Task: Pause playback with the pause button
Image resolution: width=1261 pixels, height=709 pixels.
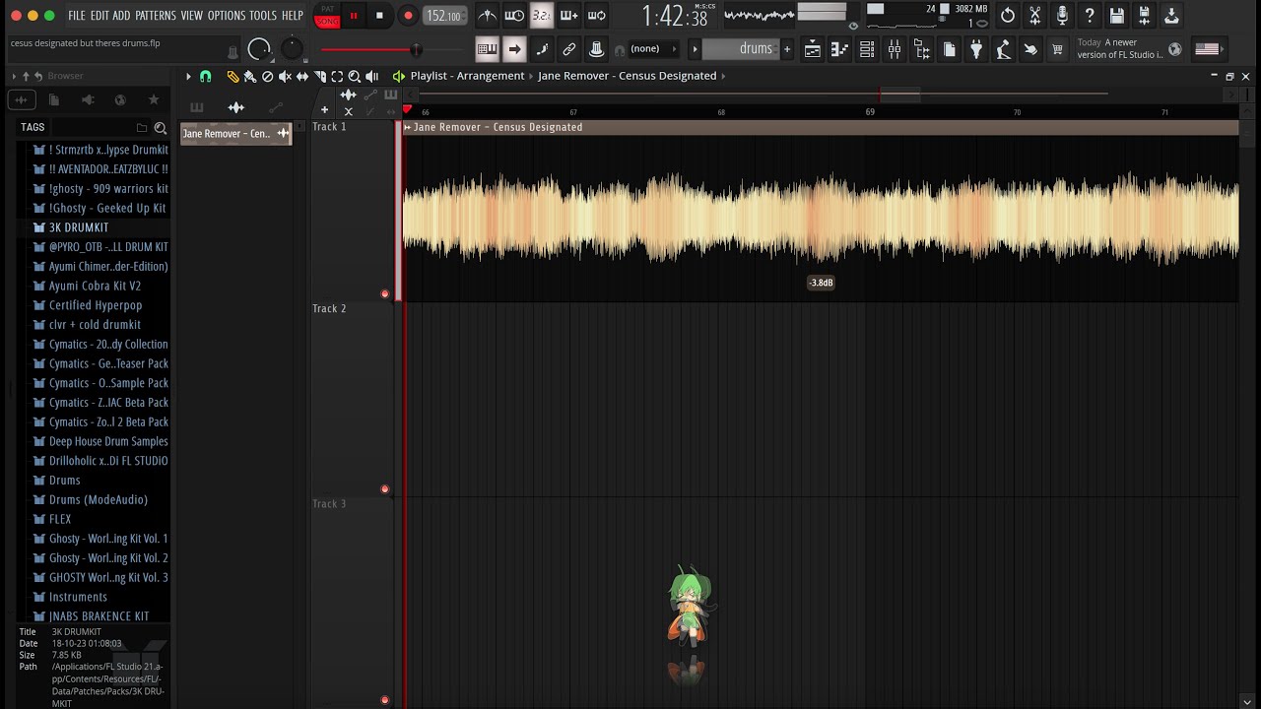Action: click(x=354, y=16)
